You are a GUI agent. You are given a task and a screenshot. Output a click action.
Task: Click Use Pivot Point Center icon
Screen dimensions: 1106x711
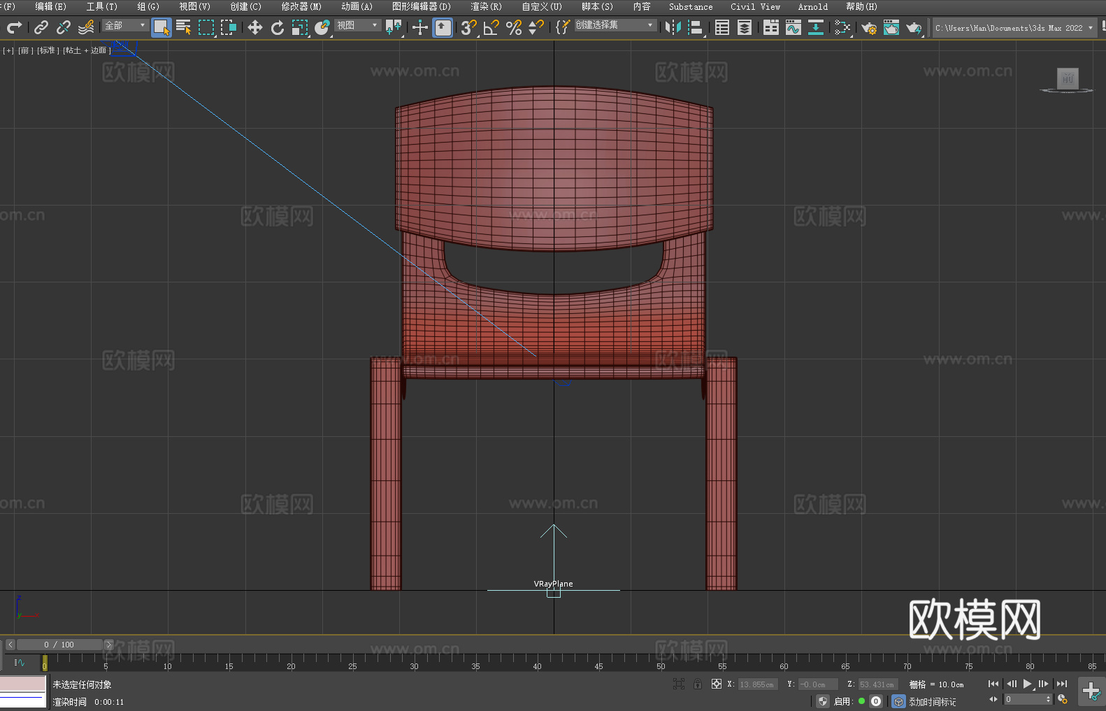coord(394,27)
